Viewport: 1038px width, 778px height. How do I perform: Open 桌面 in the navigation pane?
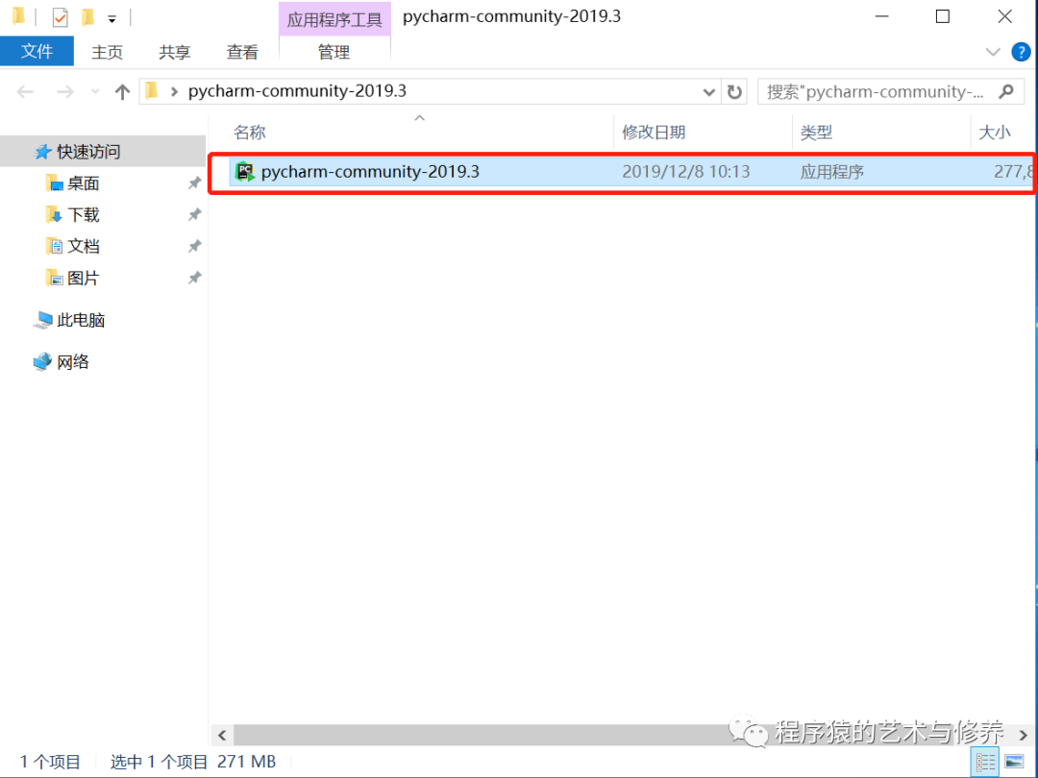(84, 183)
